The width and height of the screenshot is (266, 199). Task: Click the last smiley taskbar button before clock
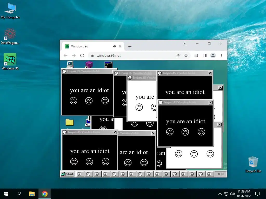click(x=209, y=174)
